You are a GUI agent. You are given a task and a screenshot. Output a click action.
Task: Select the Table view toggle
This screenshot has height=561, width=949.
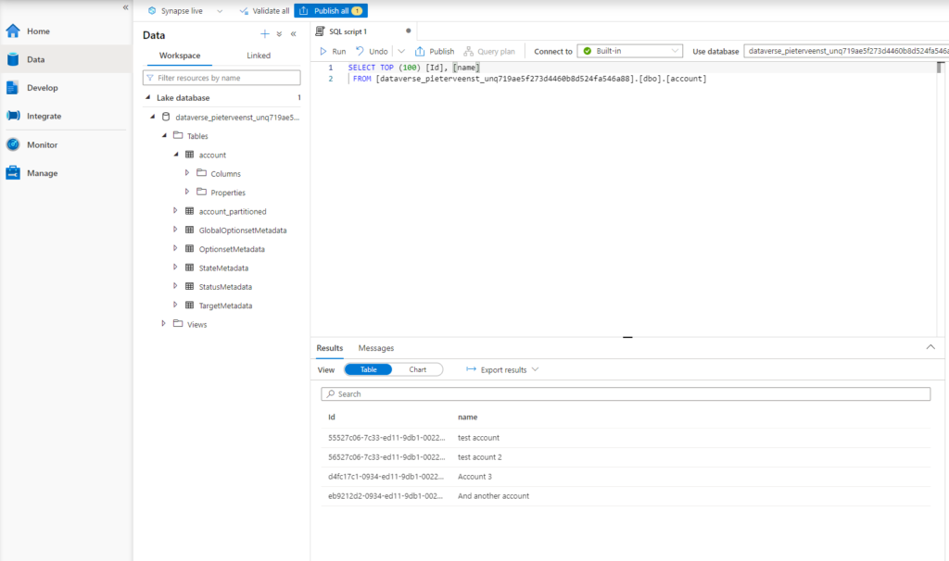[369, 369]
